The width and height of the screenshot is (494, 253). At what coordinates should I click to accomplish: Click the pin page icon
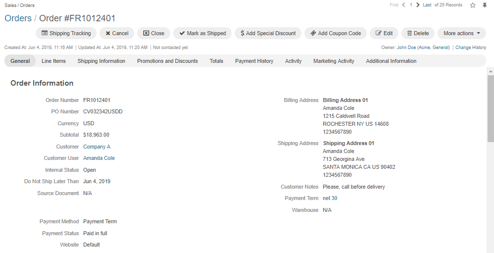click(x=485, y=5)
